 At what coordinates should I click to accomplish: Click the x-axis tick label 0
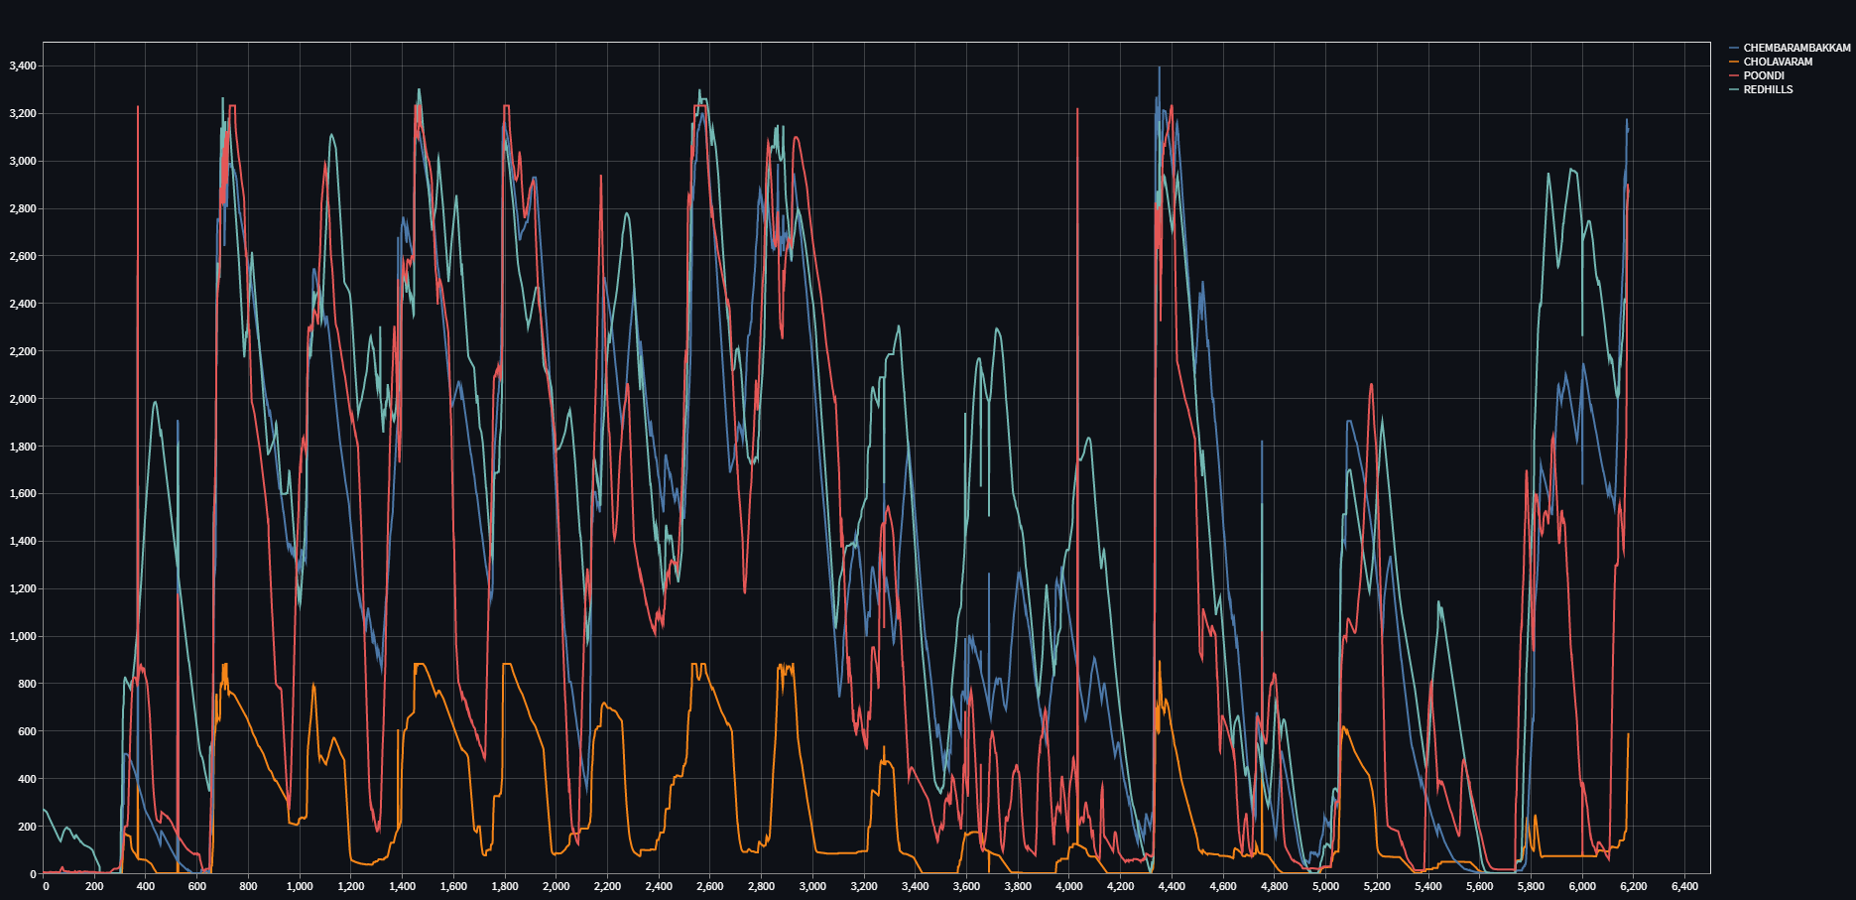(x=46, y=886)
